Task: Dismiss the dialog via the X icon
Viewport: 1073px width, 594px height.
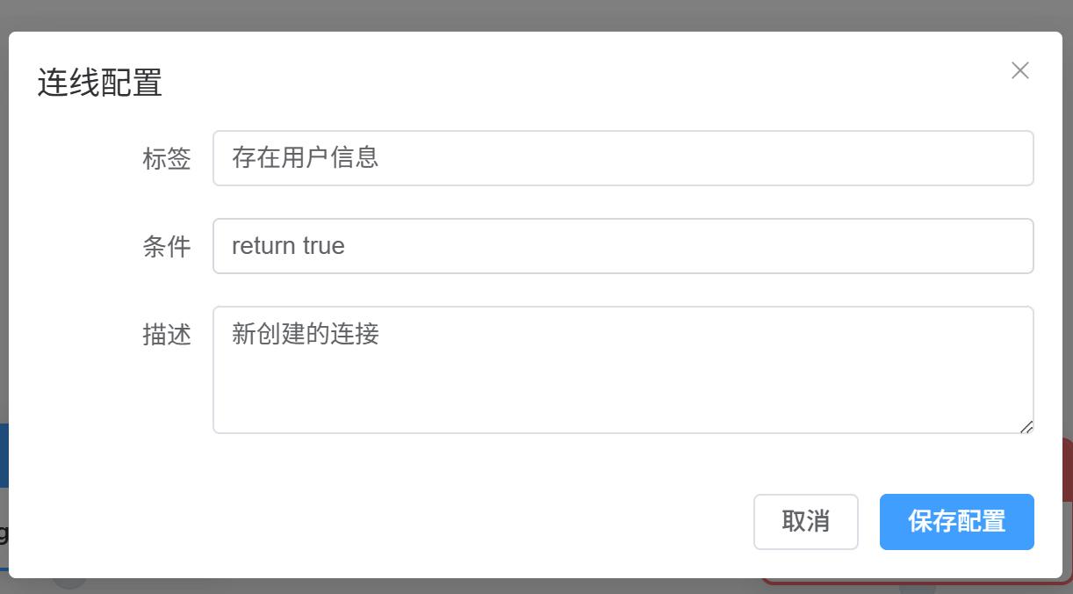Action: click(x=1019, y=70)
